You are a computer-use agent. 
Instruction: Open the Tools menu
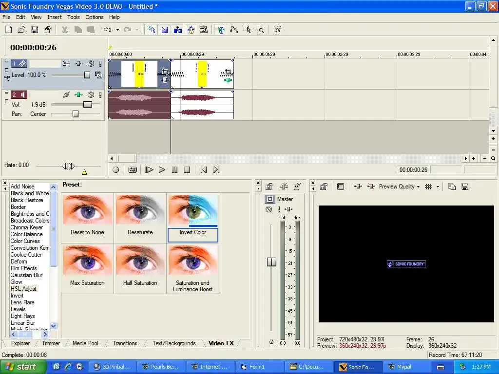(x=74, y=17)
